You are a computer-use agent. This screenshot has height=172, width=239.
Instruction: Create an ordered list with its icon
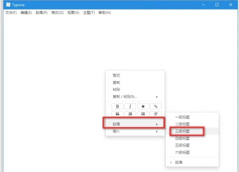130,114
